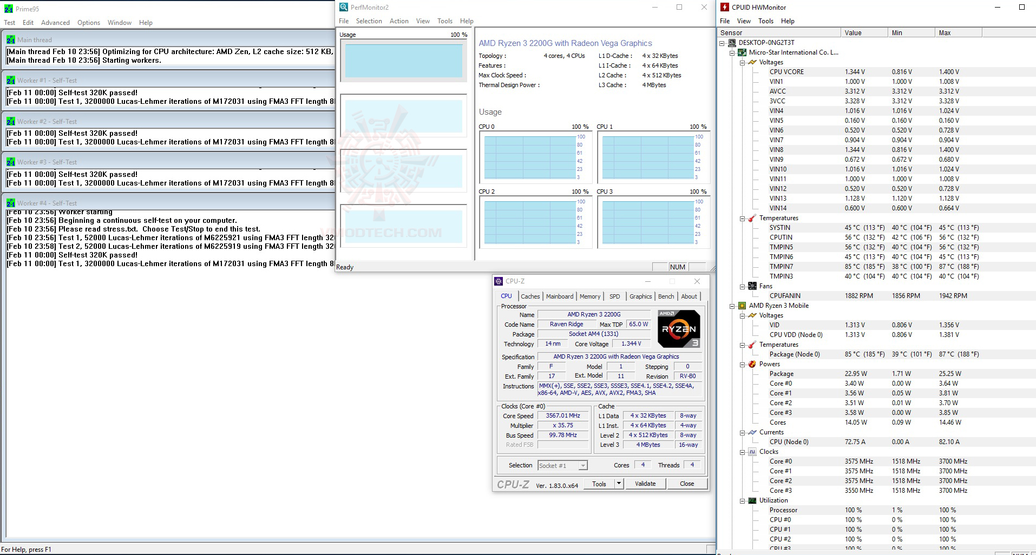Click the Tools button in CPU-Z
The width and height of the screenshot is (1036, 555).
click(599, 484)
